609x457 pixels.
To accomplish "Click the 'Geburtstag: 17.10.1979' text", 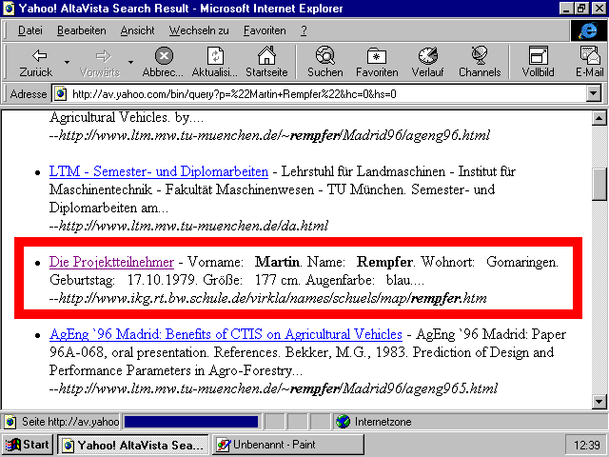I will 123,280.
